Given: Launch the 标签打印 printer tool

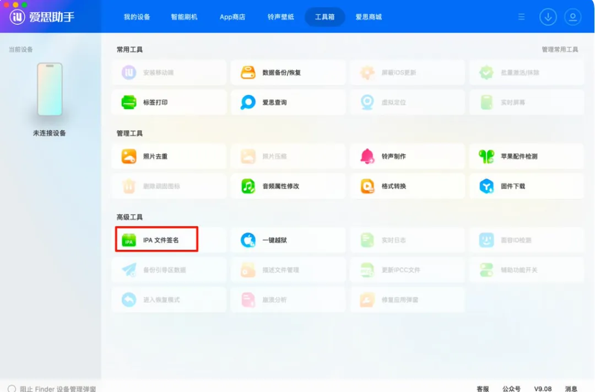Looking at the screenshot, I should [x=169, y=102].
